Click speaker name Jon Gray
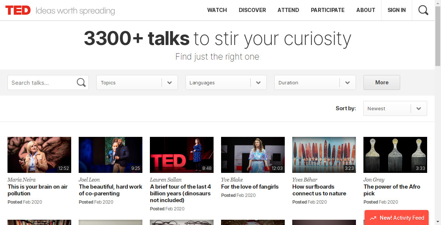This screenshot has height=225, width=441. [x=374, y=180]
